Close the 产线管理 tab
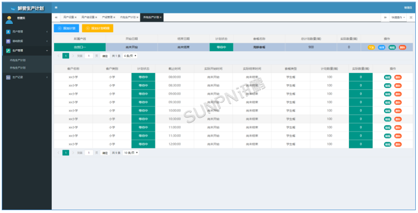 pos(114,17)
